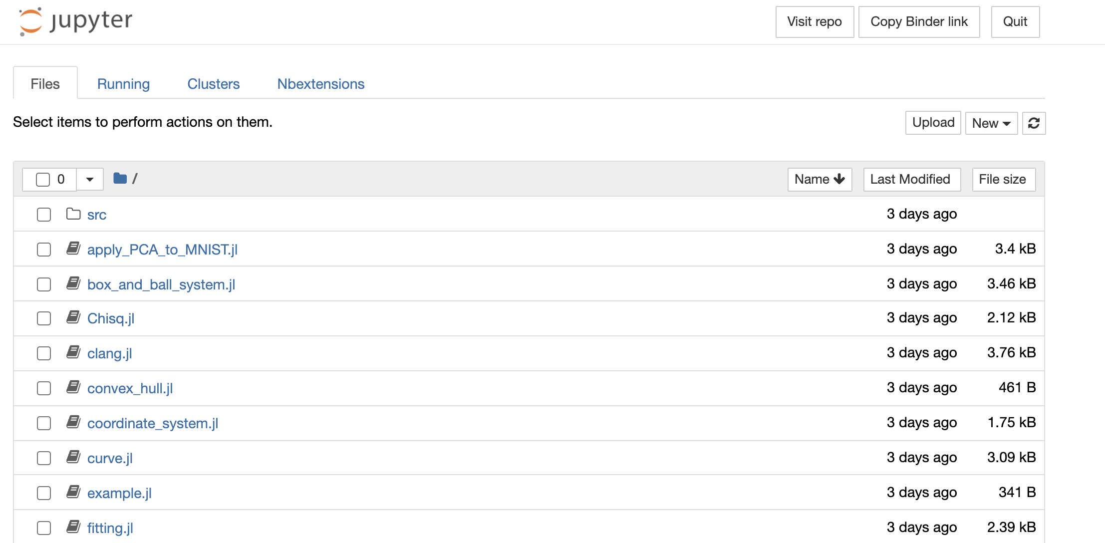Check the box for apply_PCA_to_MNIST.jl
The width and height of the screenshot is (1105, 543).
click(44, 249)
